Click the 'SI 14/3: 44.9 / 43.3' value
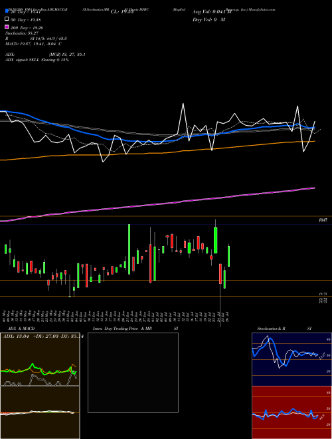This screenshot has width=332, height=439. pyautogui.click(x=48, y=39)
